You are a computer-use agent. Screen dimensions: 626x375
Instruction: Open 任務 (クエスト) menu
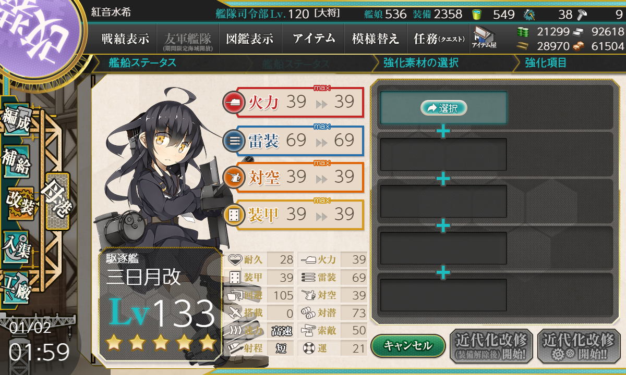[437, 39]
